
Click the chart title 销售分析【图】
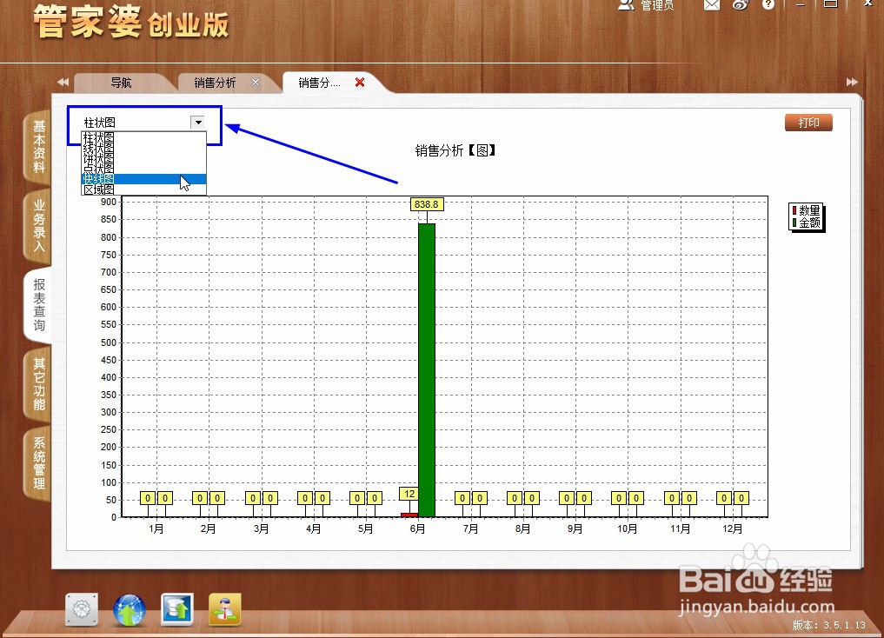click(455, 150)
